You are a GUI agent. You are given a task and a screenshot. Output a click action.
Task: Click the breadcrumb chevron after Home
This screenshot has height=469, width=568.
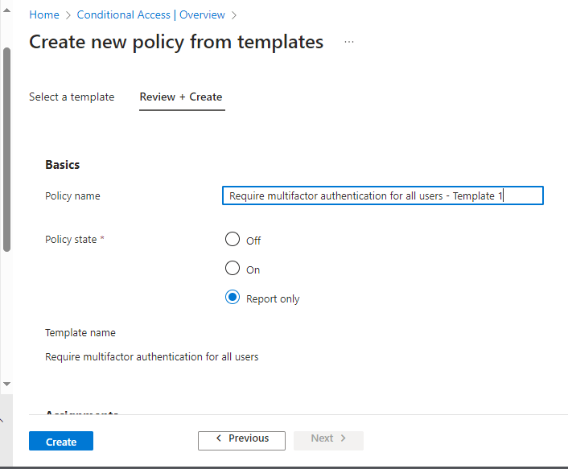(x=68, y=15)
